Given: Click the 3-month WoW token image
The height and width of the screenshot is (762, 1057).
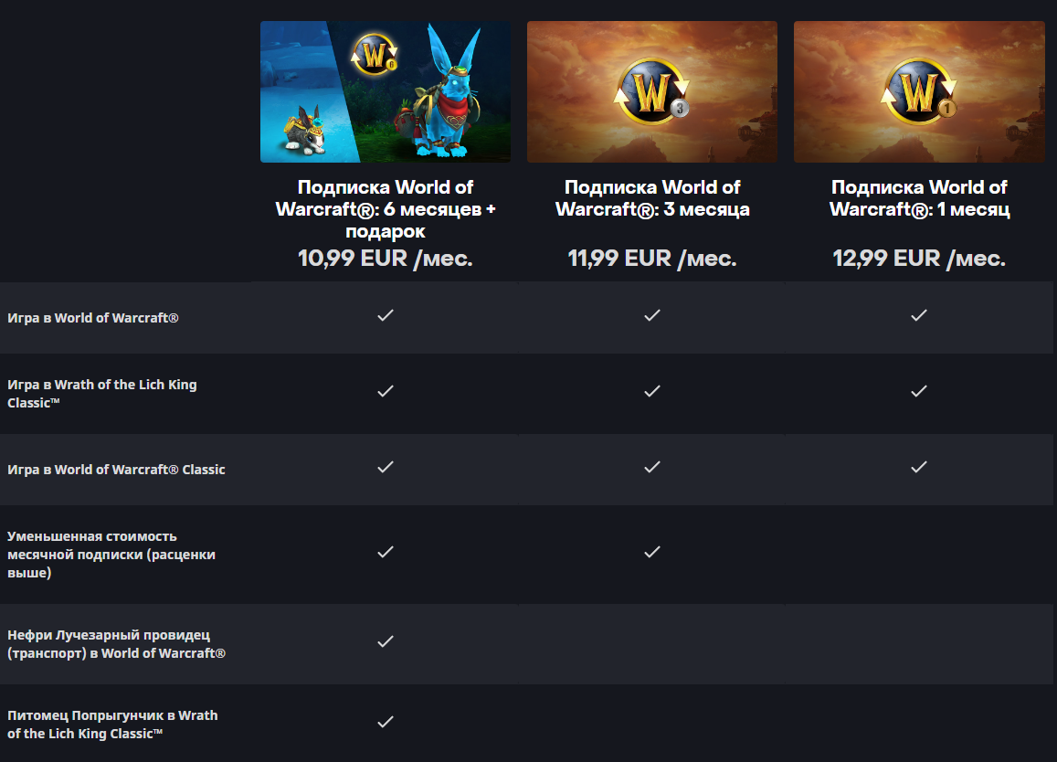Looking at the screenshot, I should click(652, 91).
